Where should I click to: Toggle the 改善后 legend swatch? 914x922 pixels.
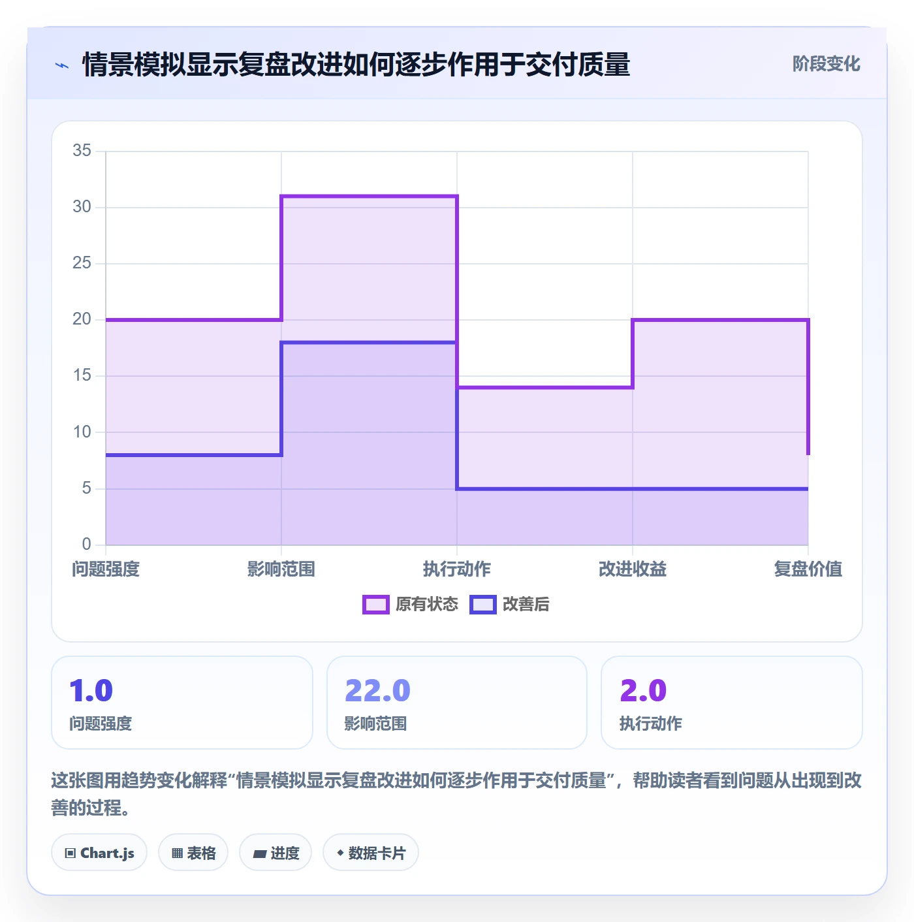pos(483,605)
